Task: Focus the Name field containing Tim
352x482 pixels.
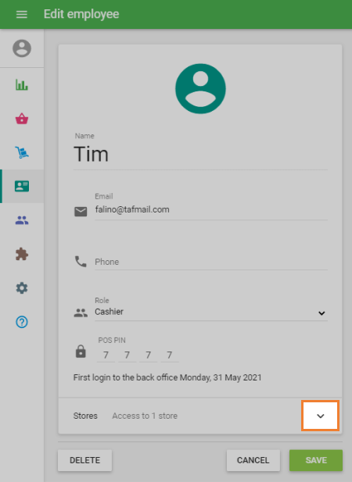Action: [200, 155]
